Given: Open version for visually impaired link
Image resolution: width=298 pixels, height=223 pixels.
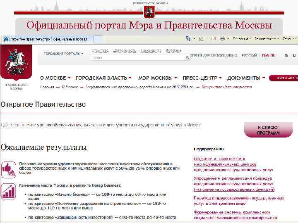Looking at the screenshot, I should click(x=214, y=55).
